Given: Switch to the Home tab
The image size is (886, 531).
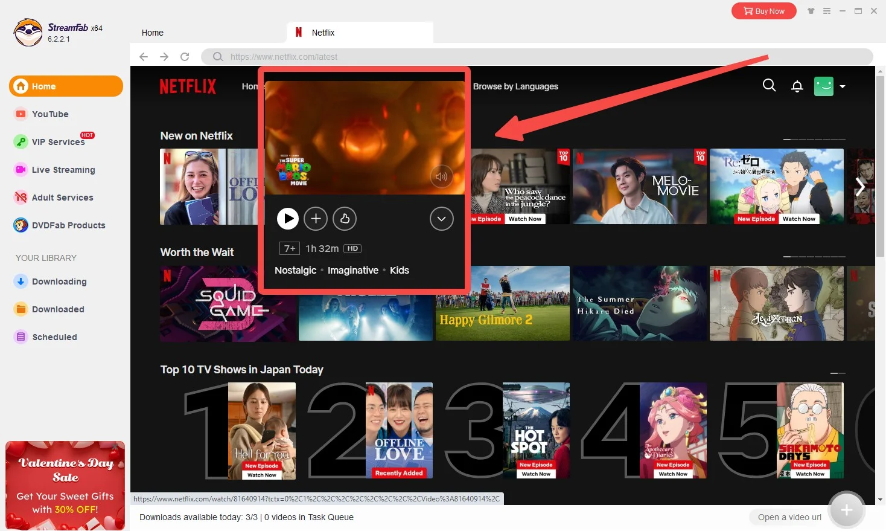Looking at the screenshot, I should (x=153, y=33).
